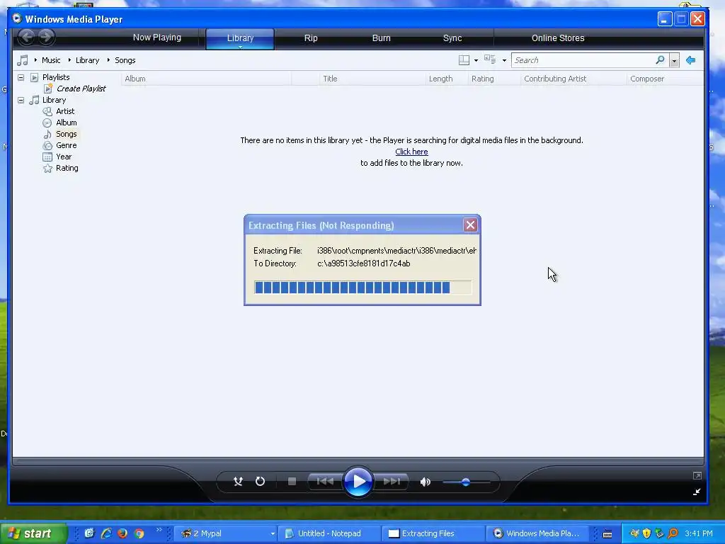Viewport: 725px width, 544px height.
Task: Open Now Playing tab
Action: (156, 38)
